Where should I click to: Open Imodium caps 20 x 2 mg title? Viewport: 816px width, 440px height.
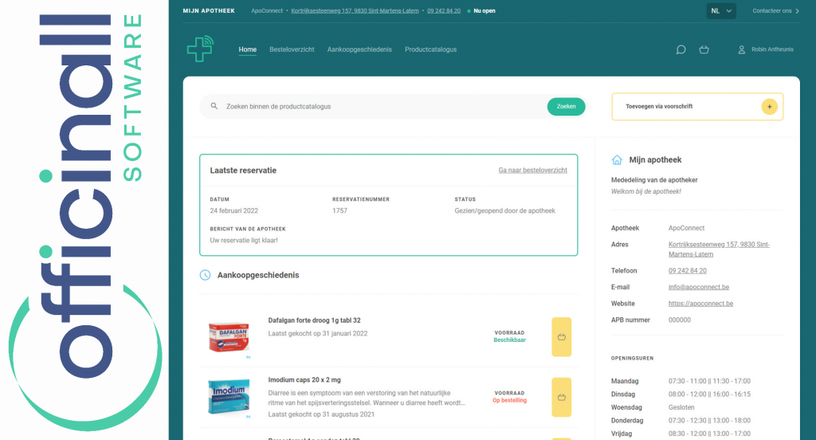point(304,380)
